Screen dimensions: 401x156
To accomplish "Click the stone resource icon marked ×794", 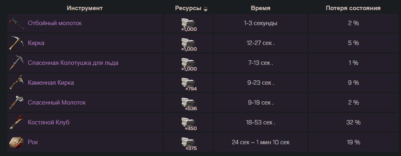I will click(x=188, y=82).
